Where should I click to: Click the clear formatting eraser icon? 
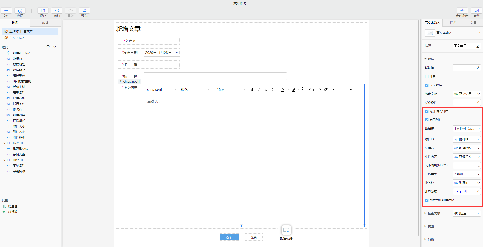point(326,89)
